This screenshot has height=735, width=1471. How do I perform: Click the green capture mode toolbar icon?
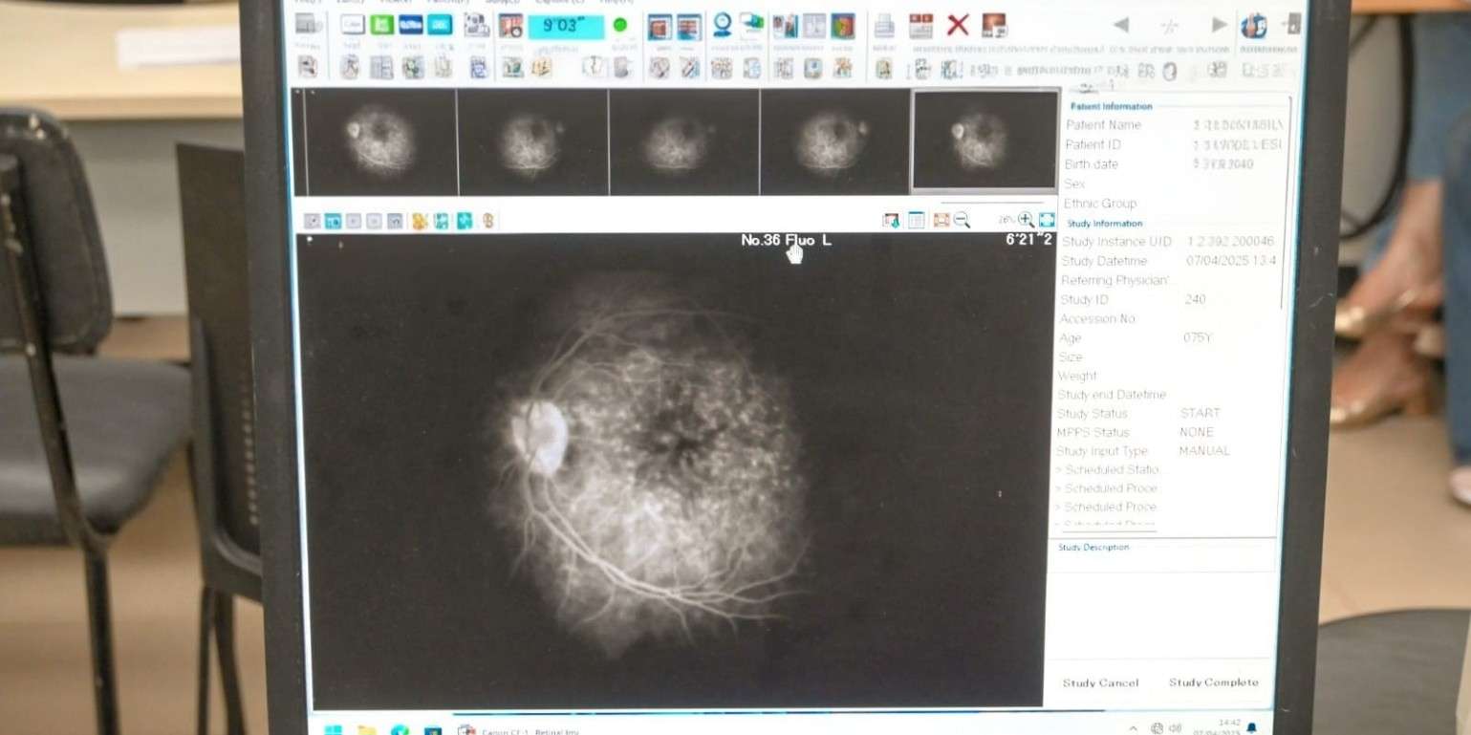pyautogui.click(x=381, y=25)
